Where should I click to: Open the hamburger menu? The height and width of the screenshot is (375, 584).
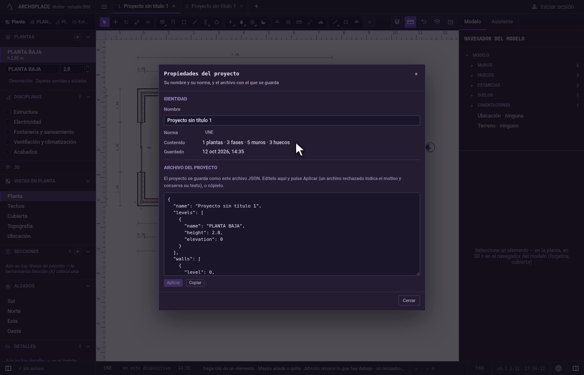tap(104, 6)
